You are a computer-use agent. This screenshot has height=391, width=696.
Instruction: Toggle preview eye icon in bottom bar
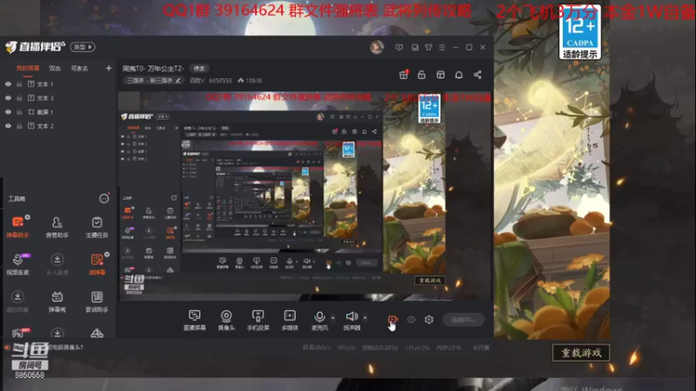point(411,319)
